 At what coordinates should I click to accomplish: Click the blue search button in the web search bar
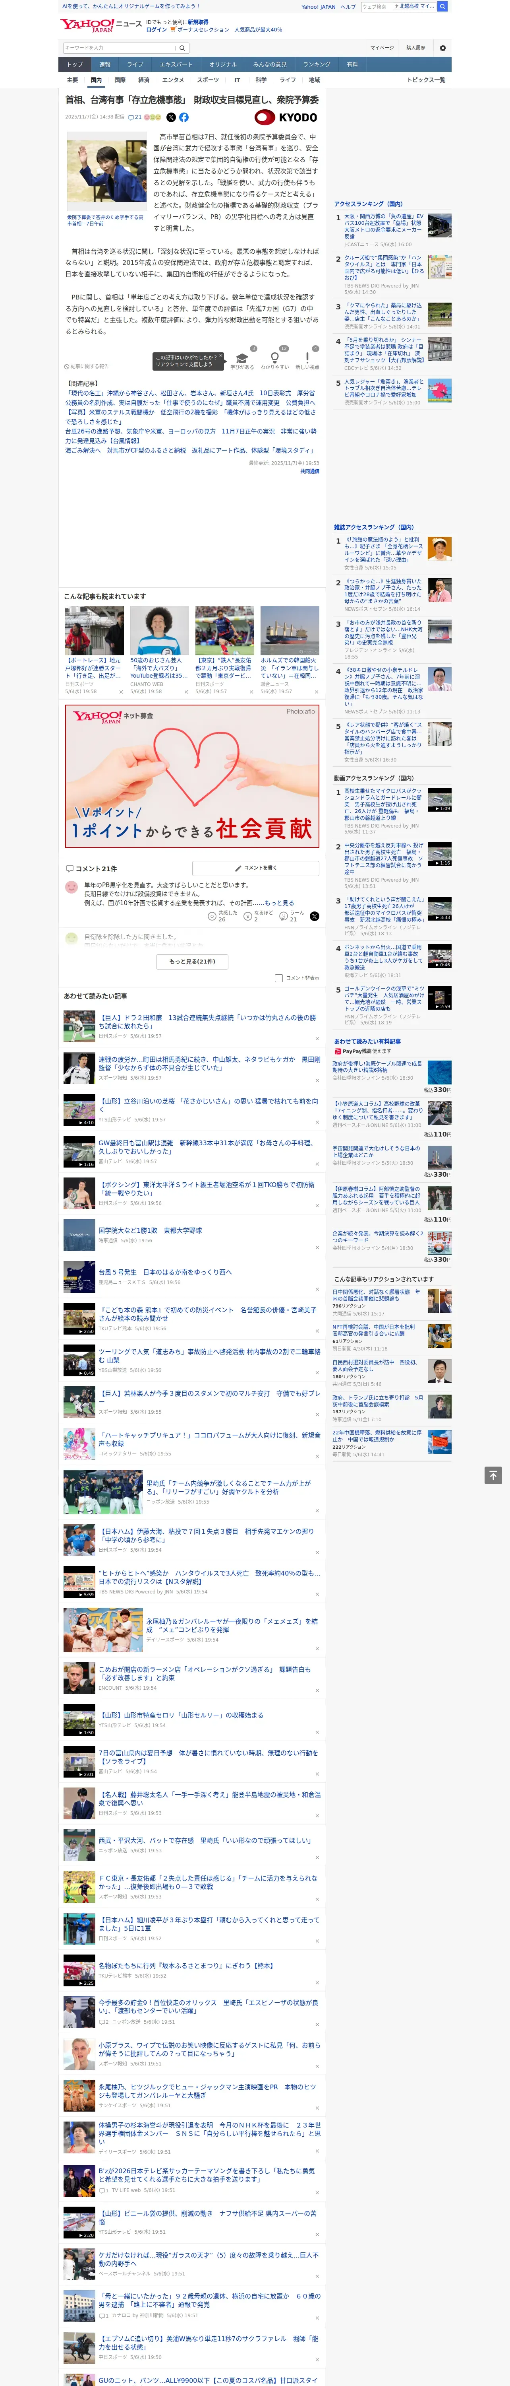tap(442, 6)
